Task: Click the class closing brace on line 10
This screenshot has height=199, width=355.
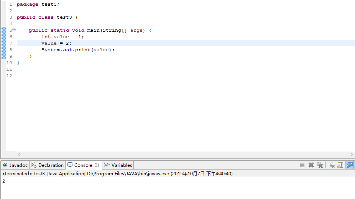Action: [x=18, y=63]
